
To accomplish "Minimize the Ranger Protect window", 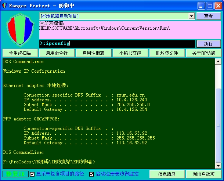I will [x=201, y=6].
